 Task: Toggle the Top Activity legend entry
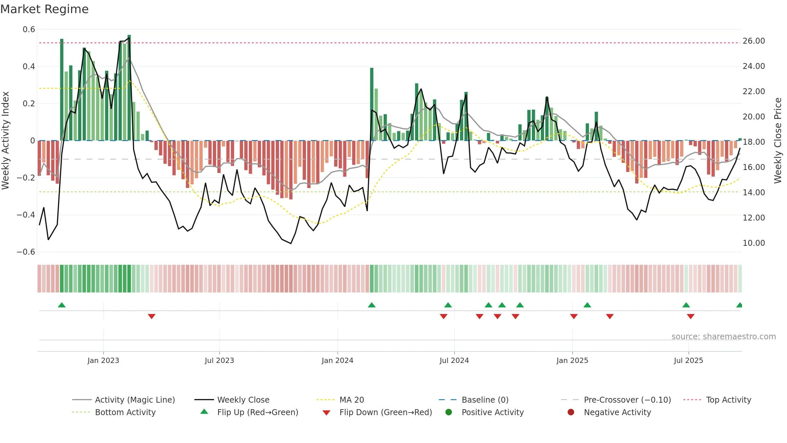tap(717, 400)
